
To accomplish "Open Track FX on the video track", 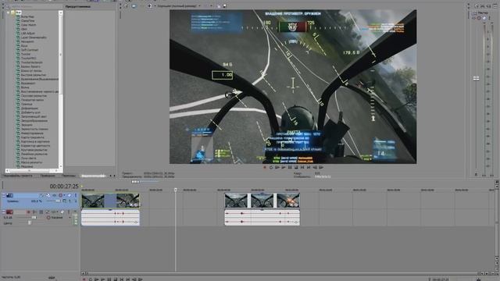I will [54, 195].
